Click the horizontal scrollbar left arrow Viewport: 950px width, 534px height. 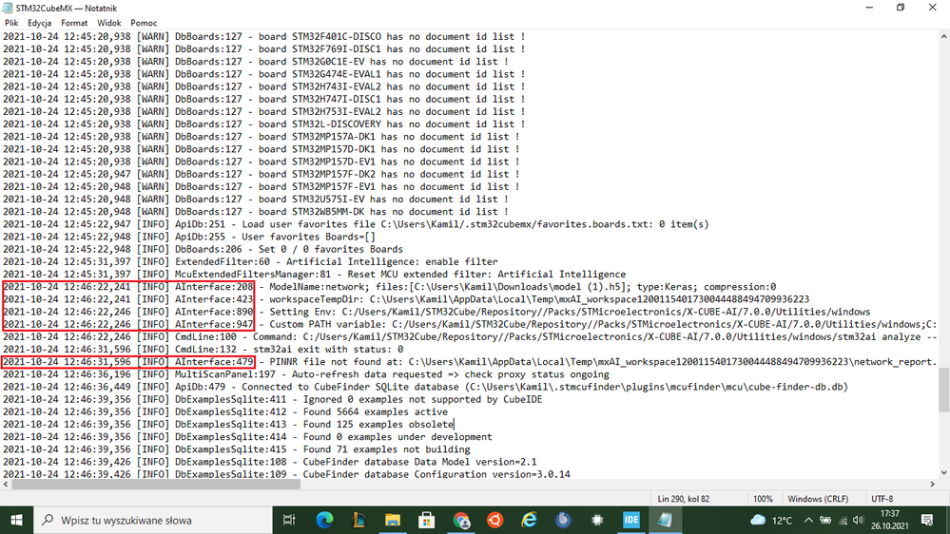pyautogui.click(x=6, y=484)
